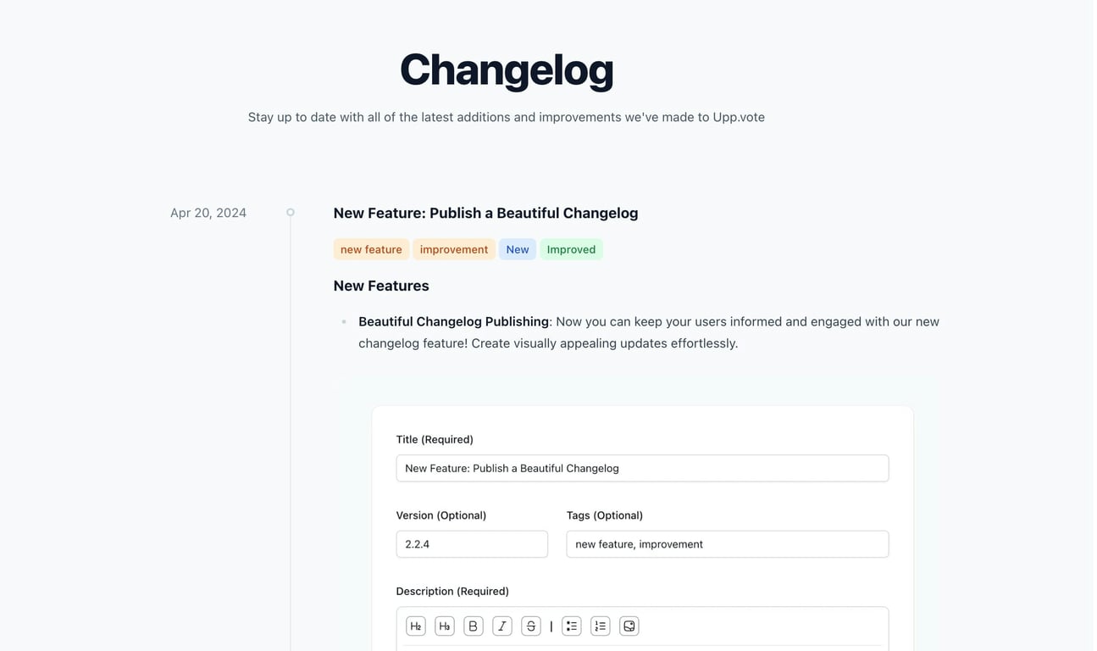The width and height of the screenshot is (1097, 651).
Task: Select the orange "new feature" tag
Action: click(x=371, y=249)
